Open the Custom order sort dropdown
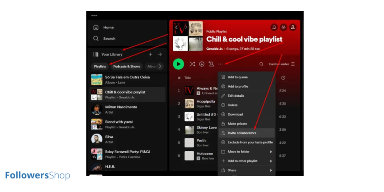Screen dimensions: 384x192 (281, 64)
